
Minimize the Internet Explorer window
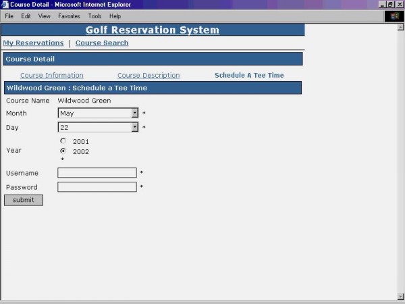pos(383,5)
